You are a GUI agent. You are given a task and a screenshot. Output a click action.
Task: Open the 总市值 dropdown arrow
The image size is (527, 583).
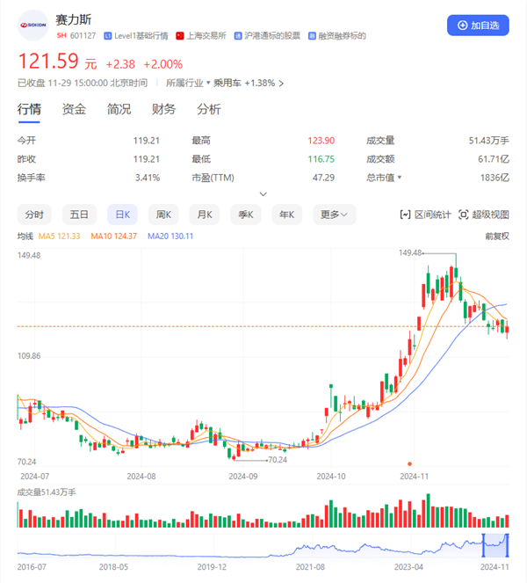pos(400,178)
